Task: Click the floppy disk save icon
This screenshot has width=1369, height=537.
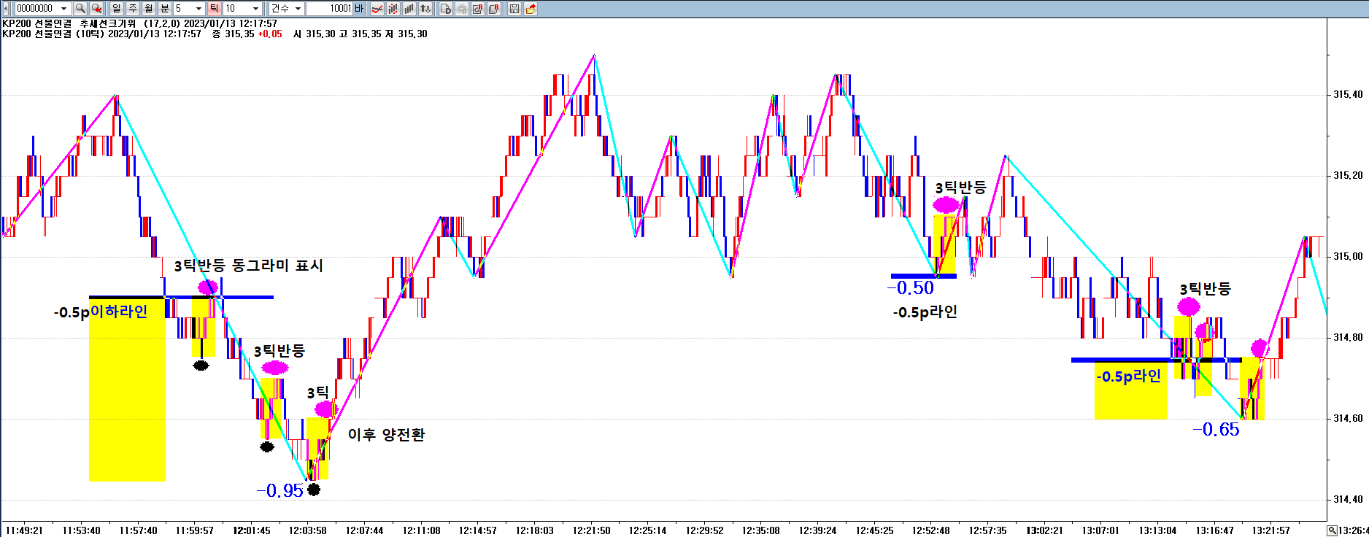Action: coord(514,9)
